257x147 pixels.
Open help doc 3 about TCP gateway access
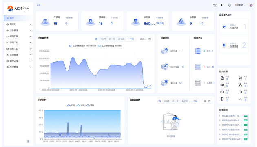click(231, 125)
